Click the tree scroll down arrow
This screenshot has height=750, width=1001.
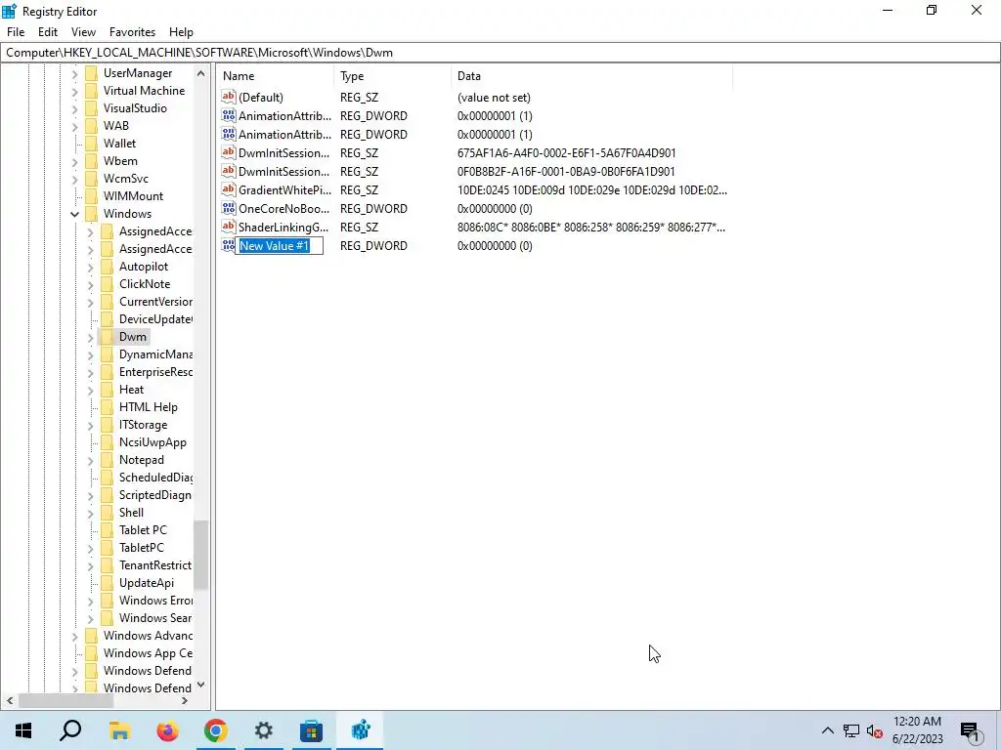coord(201,685)
